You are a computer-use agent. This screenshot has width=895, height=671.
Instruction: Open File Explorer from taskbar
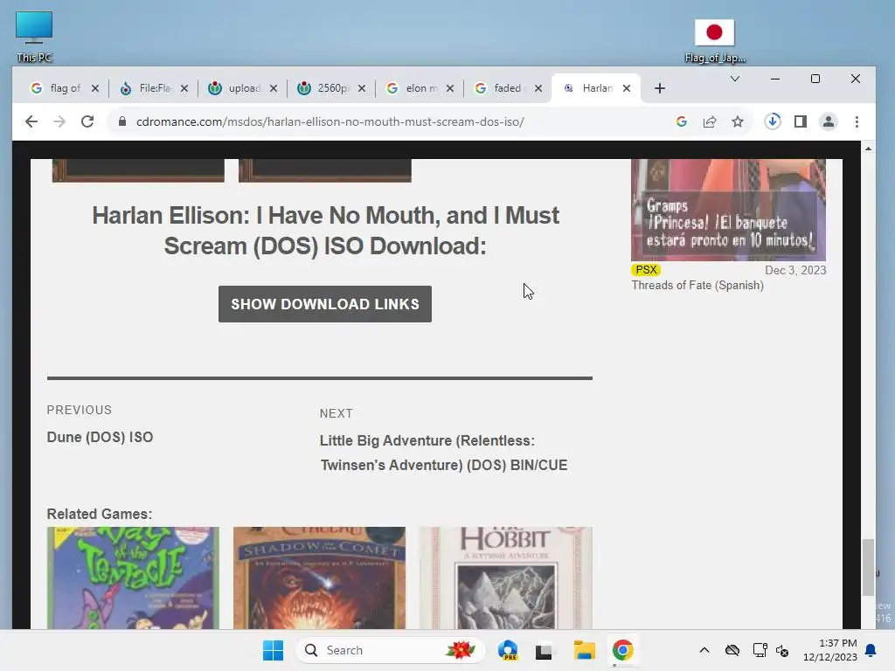click(x=585, y=650)
